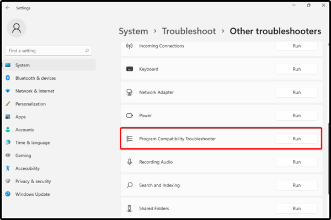Viewport: 331px width, 220px height.
Task: Click in the Find a setting search box
Action: [x=44, y=51]
